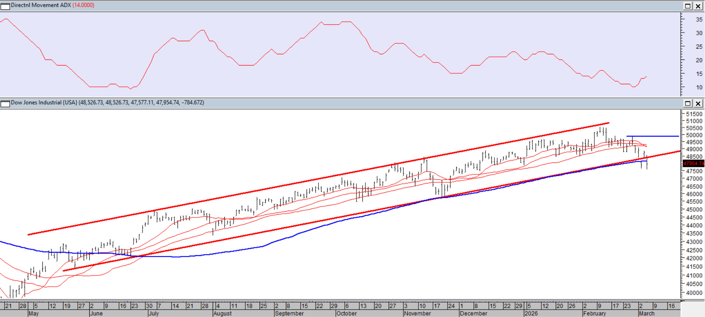Viewport: 705px width, 317px height.
Task: Select the short blue horizontal line near 50000
Action: (652, 136)
